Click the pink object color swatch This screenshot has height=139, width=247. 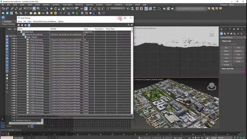coord(243,72)
